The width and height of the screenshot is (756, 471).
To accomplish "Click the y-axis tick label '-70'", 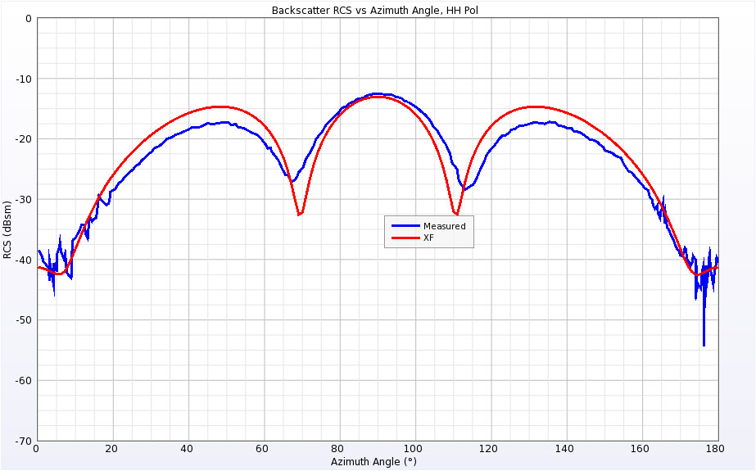I will 25,441.
